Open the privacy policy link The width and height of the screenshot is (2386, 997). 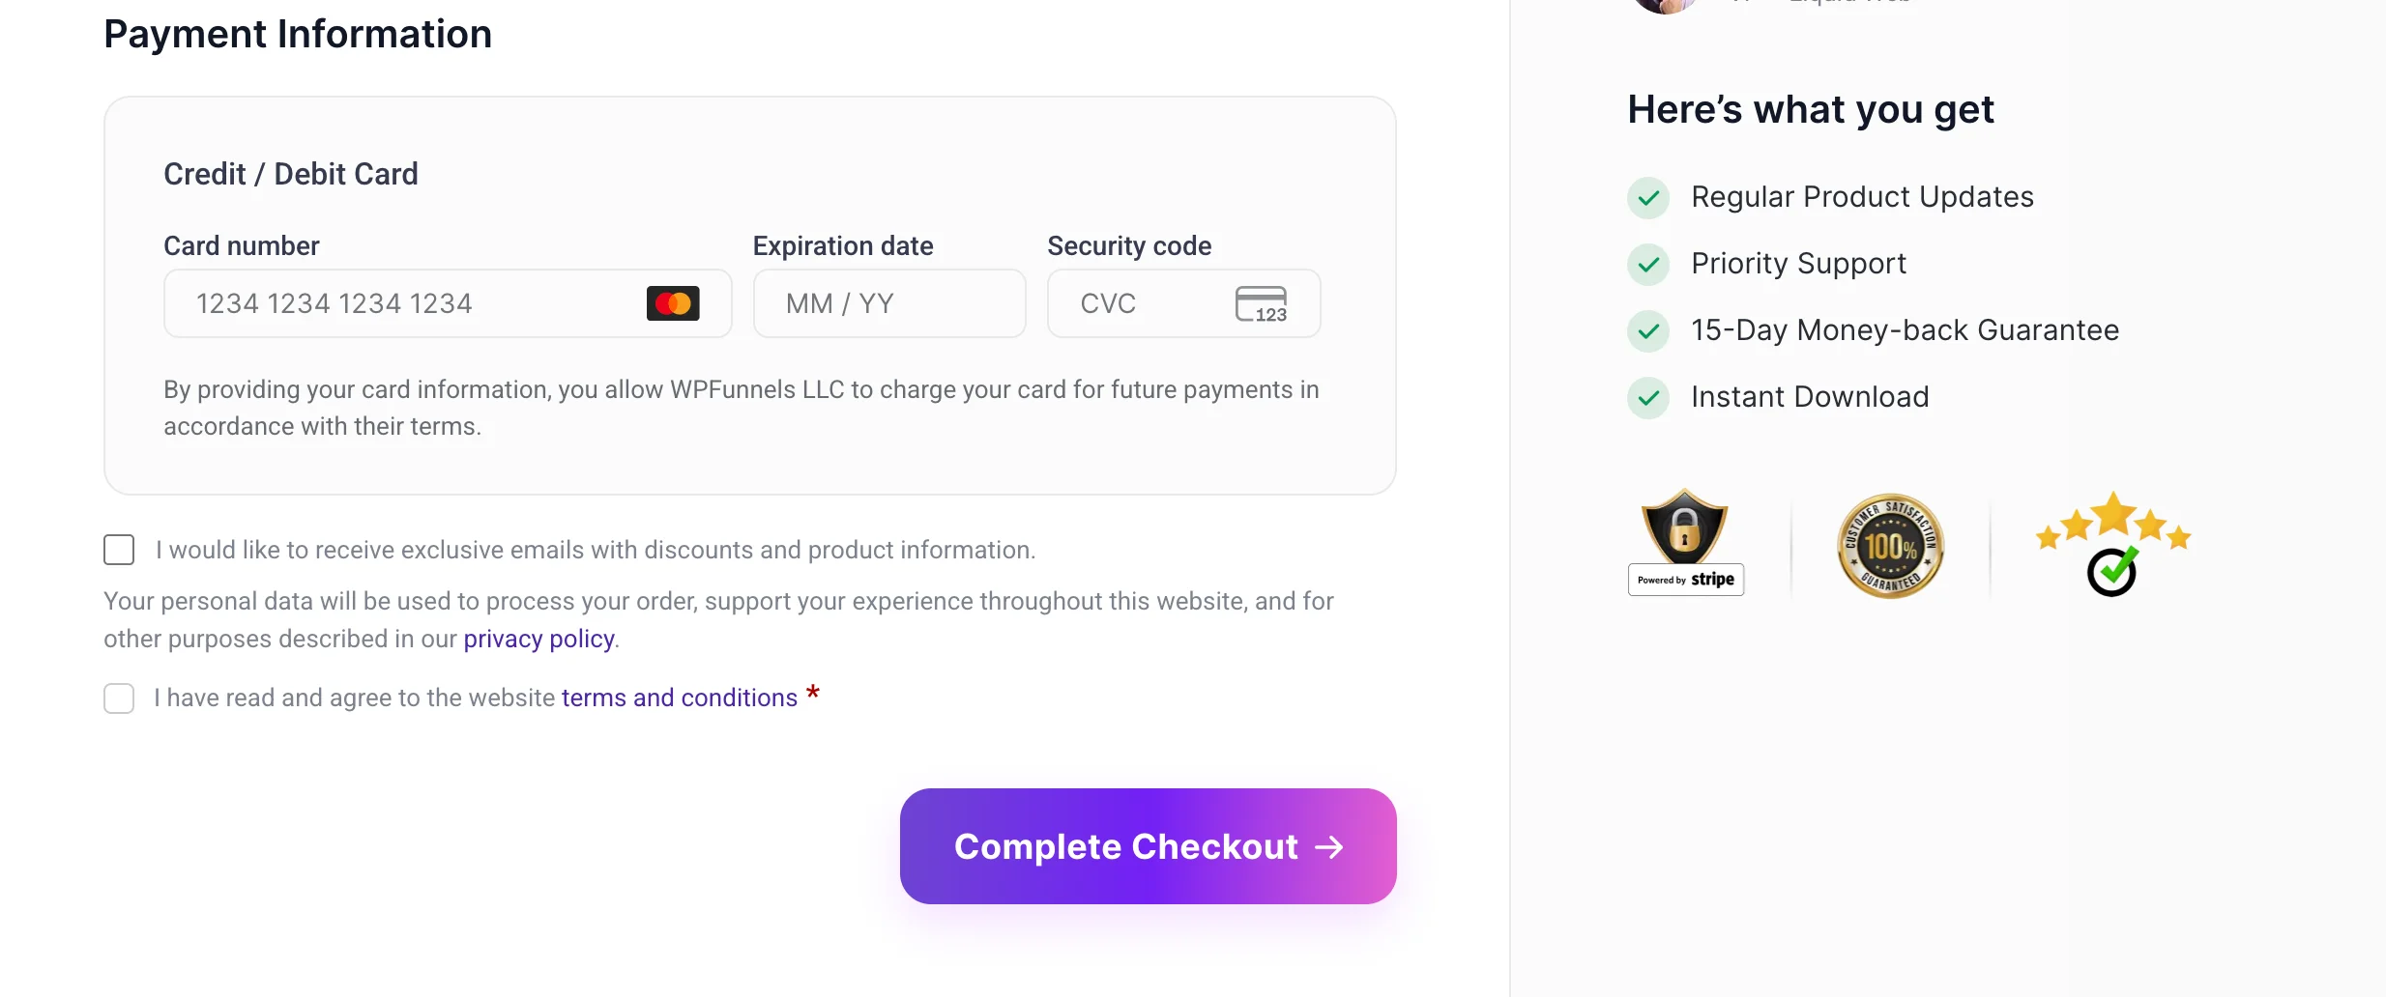click(538, 640)
